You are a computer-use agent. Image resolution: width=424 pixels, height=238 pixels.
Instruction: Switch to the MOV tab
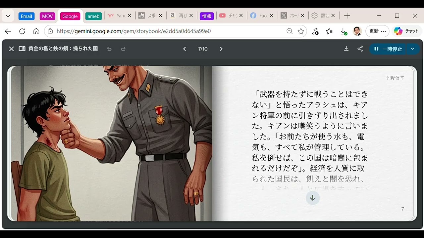[47, 16]
